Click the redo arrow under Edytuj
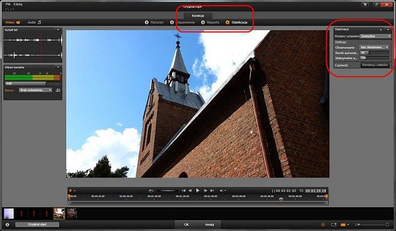This screenshot has width=396, height=231. 13,9
